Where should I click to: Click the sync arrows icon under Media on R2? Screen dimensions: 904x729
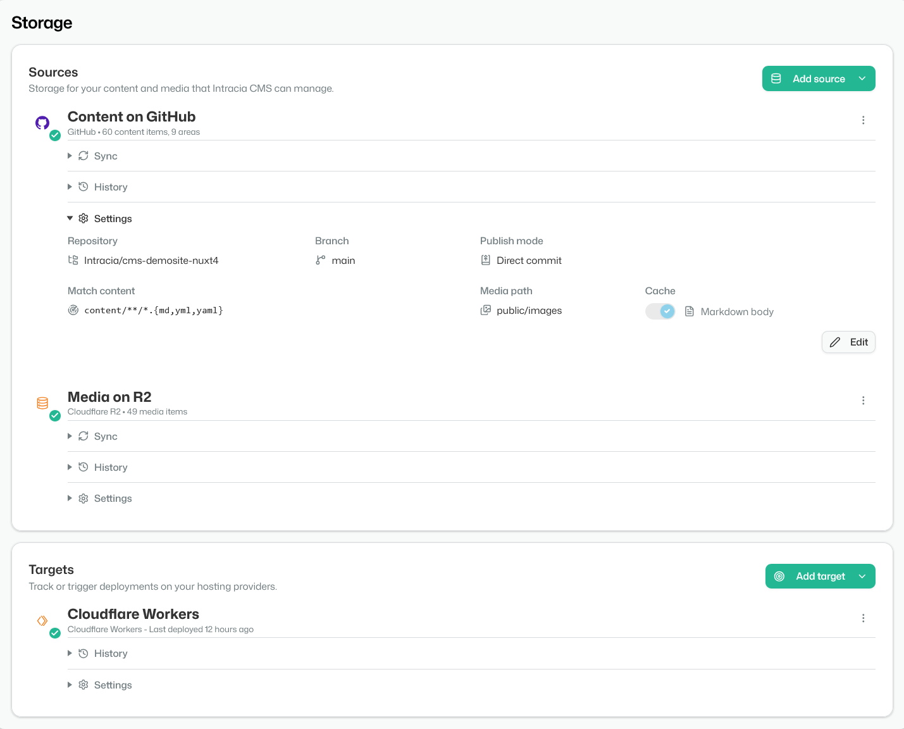[84, 436]
